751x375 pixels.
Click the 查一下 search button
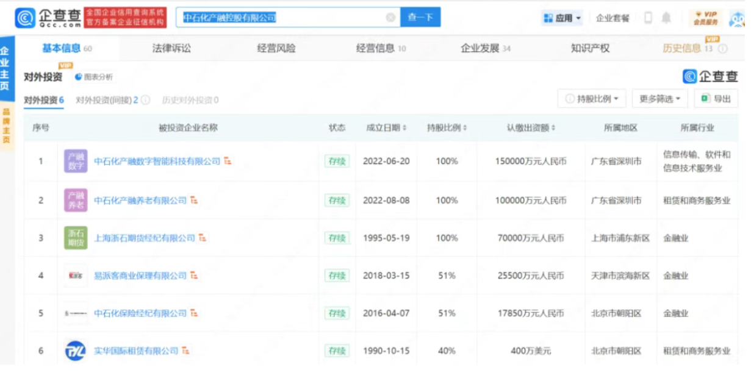(x=420, y=18)
